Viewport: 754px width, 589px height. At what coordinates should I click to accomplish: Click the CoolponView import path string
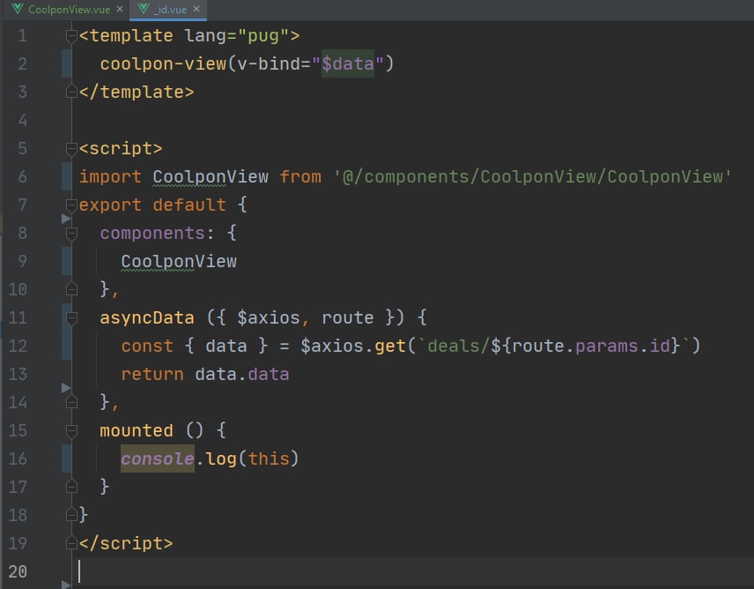coord(533,176)
